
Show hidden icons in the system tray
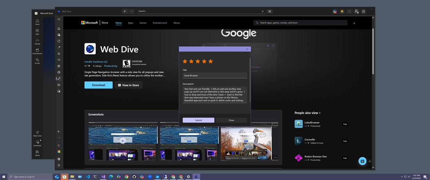402,177
